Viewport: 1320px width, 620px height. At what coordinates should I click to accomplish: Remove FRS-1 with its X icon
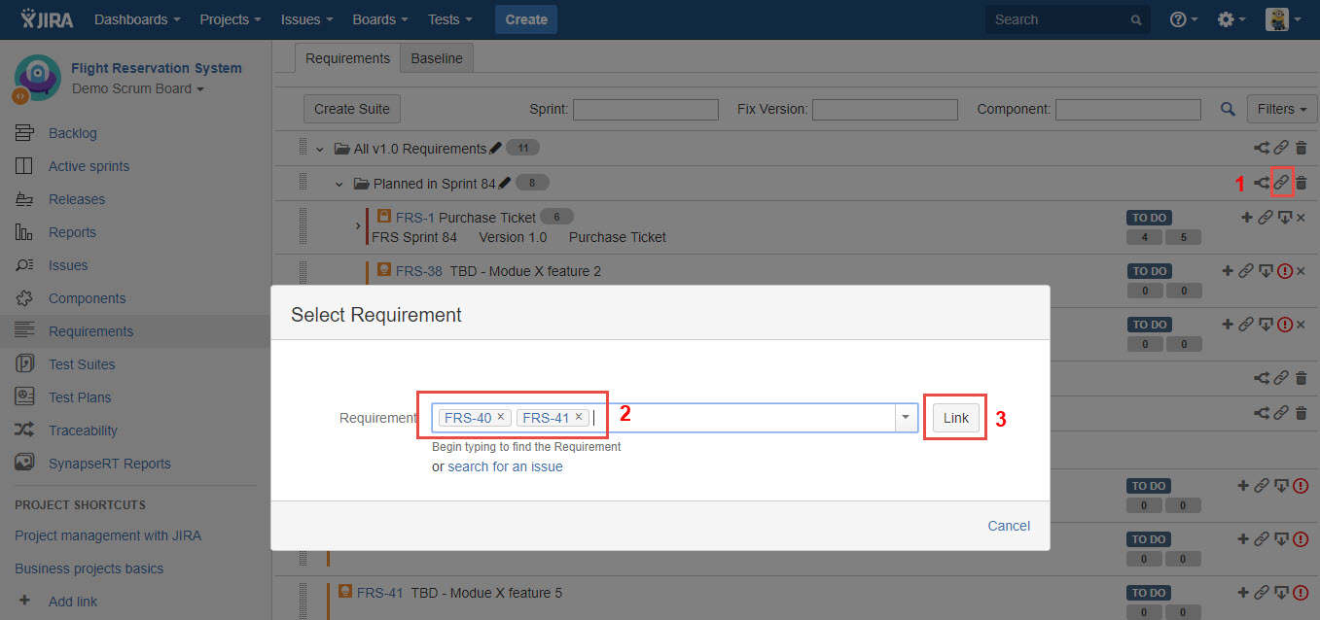tap(1301, 218)
